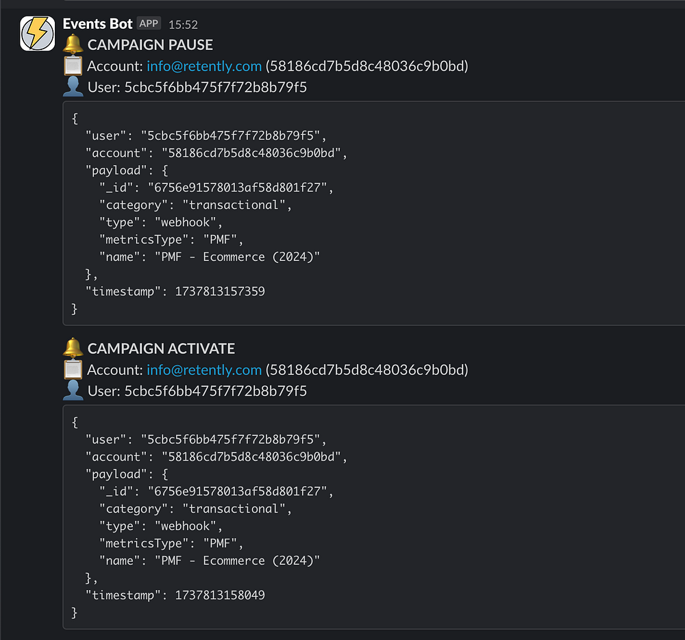Click user silhouette emoji under CAMPAIGN ACTIVATE
Viewport: 685px width, 640px height.
(x=73, y=391)
